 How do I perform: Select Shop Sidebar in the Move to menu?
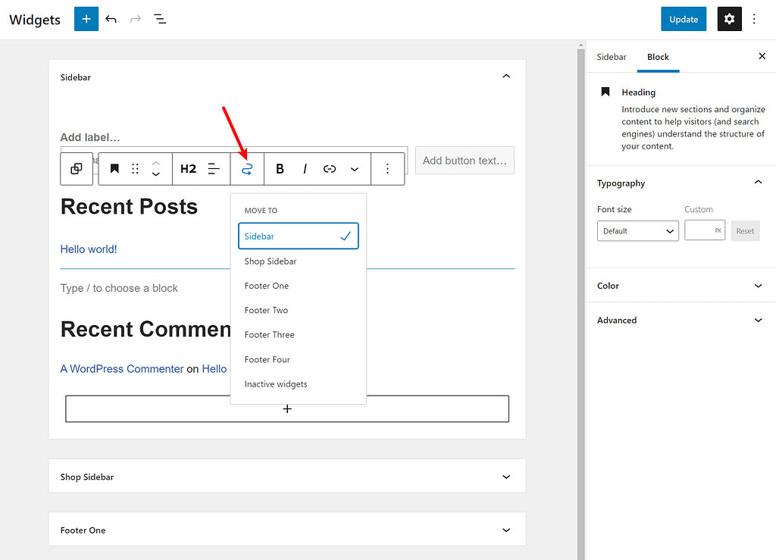click(x=271, y=261)
